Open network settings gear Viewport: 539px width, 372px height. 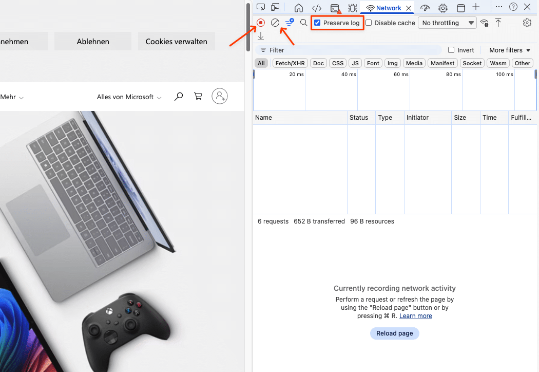pos(527,23)
